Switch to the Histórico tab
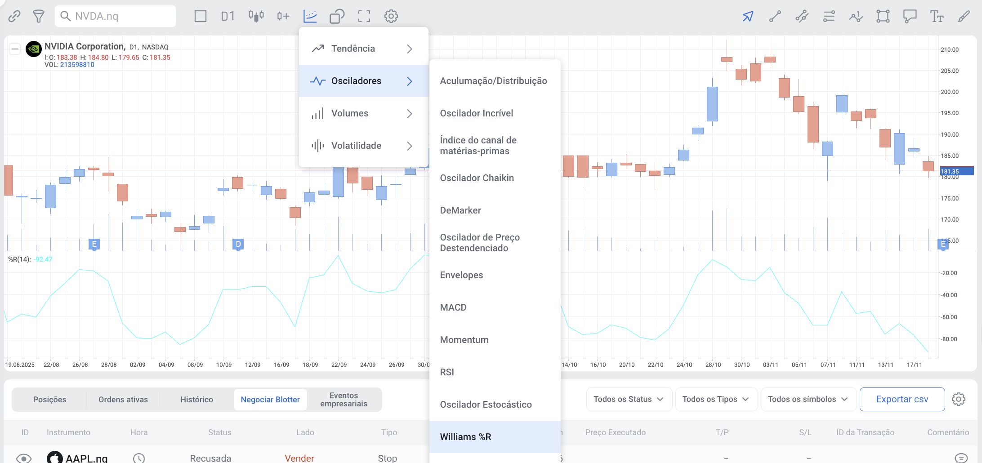The height and width of the screenshot is (463, 982). pos(196,400)
